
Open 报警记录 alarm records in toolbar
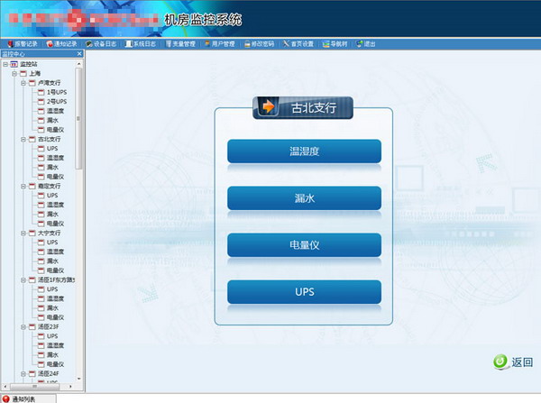(x=23, y=43)
